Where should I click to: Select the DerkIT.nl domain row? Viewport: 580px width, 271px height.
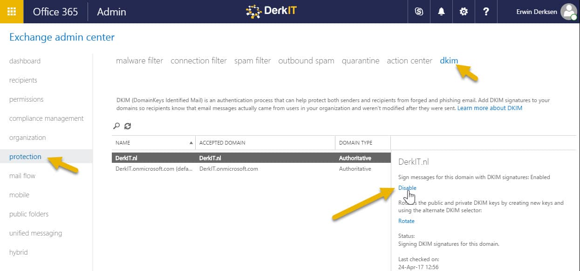[x=251, y=158]
